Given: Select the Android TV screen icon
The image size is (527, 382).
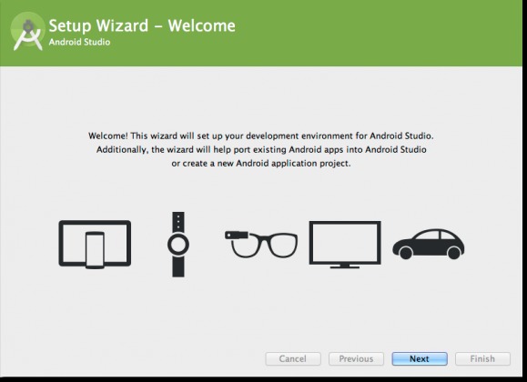Looking at the screenshot, I should [x=345, y=245].
